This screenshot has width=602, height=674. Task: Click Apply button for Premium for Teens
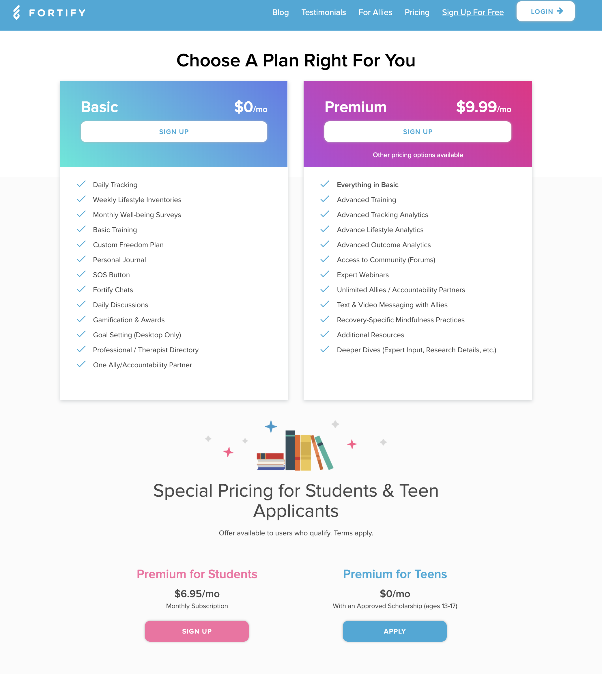395,631
